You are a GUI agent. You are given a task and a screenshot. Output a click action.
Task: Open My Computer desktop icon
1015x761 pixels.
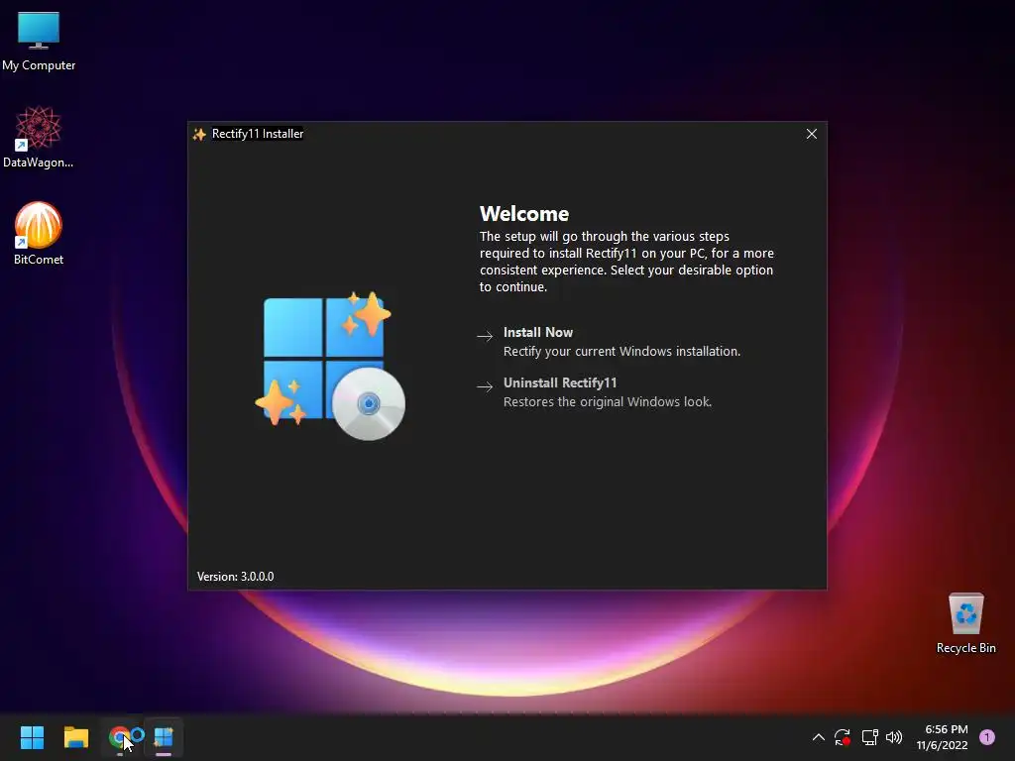pyautogui.click(x=39, y=42)
